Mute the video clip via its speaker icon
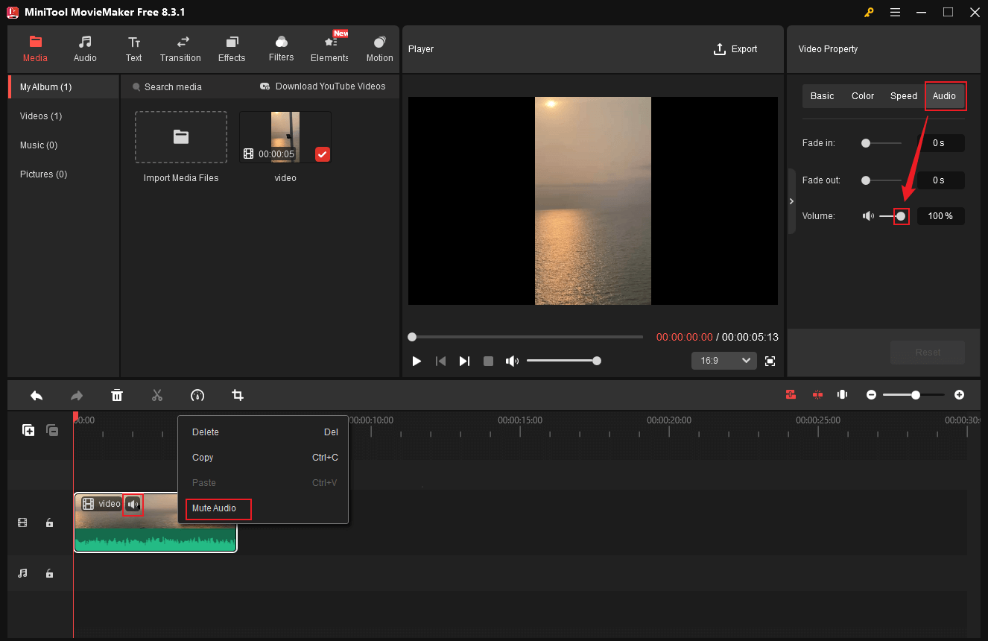 133,505
